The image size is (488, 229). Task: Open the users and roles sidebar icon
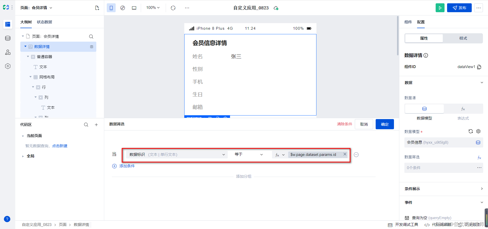coord(8,52)
